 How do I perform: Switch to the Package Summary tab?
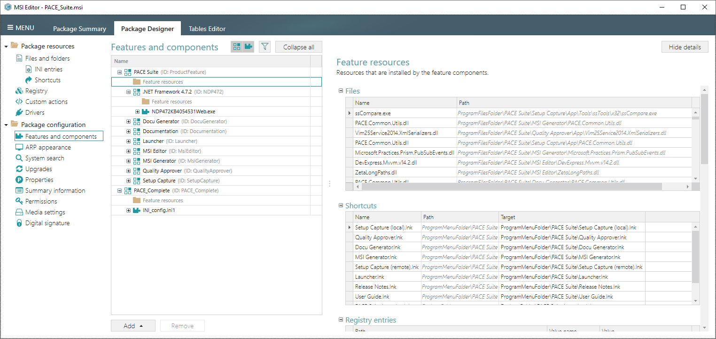(79, 29)
